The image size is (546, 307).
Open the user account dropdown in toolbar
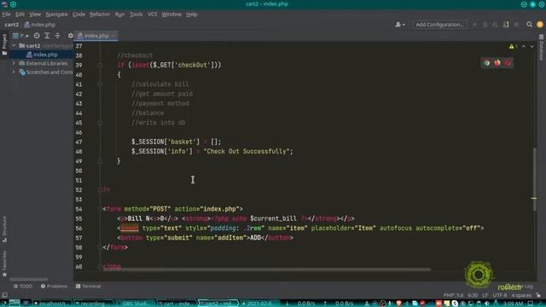tap(399, 25)
